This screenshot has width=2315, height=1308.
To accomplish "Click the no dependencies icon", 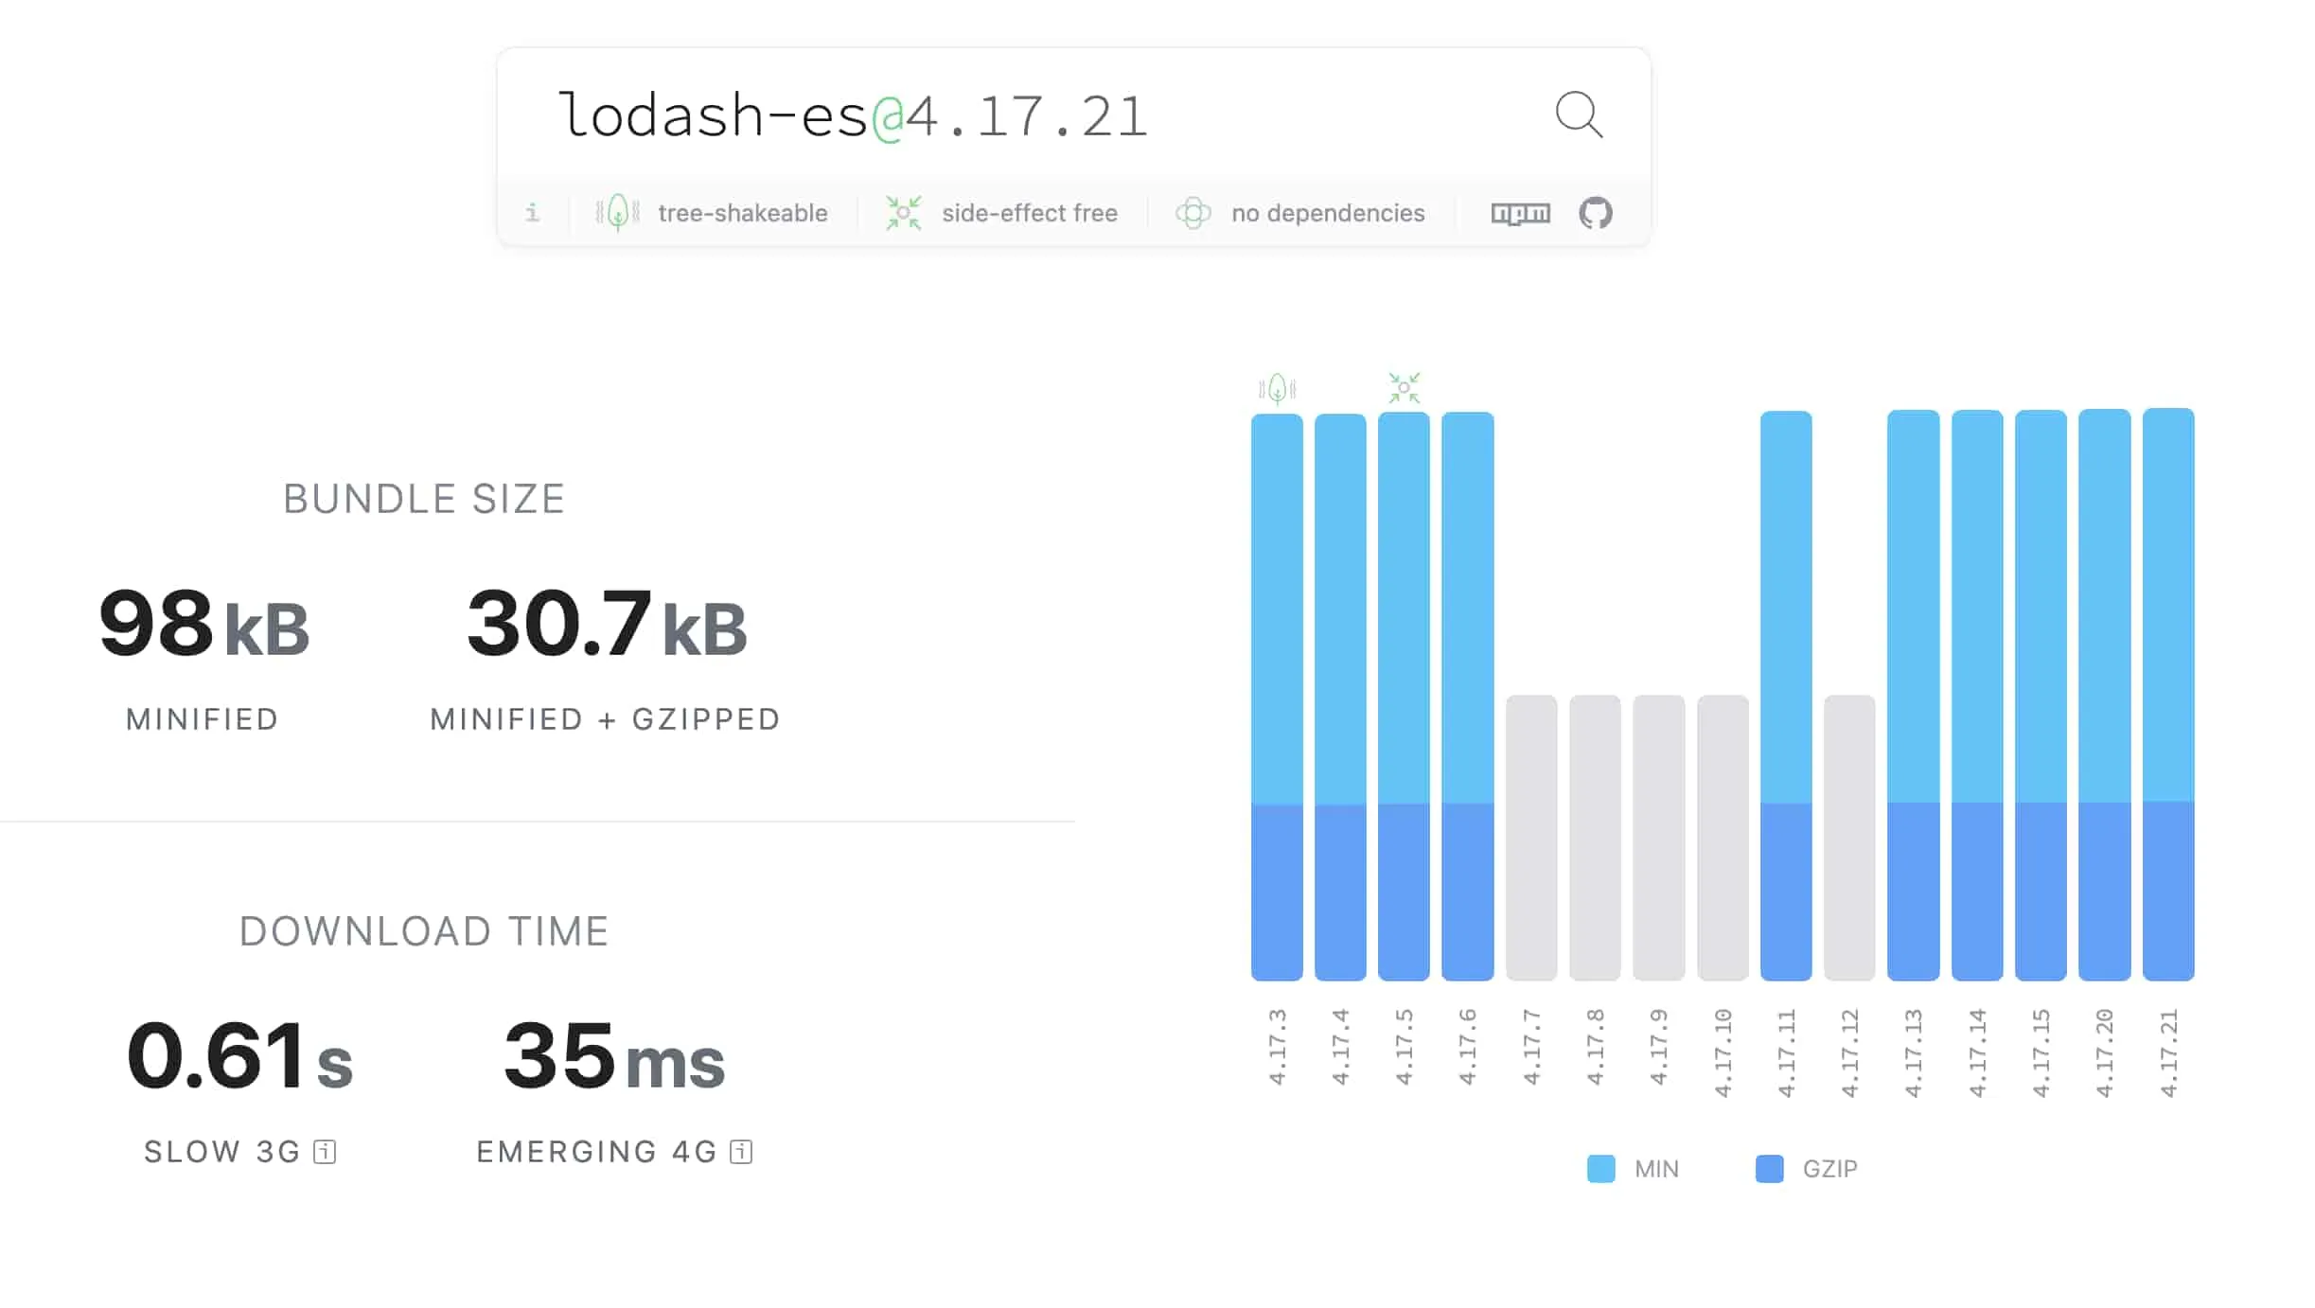I will pos(1193,213).
